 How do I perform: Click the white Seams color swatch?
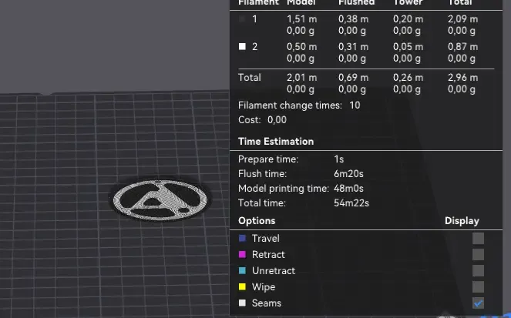(242, 303)
